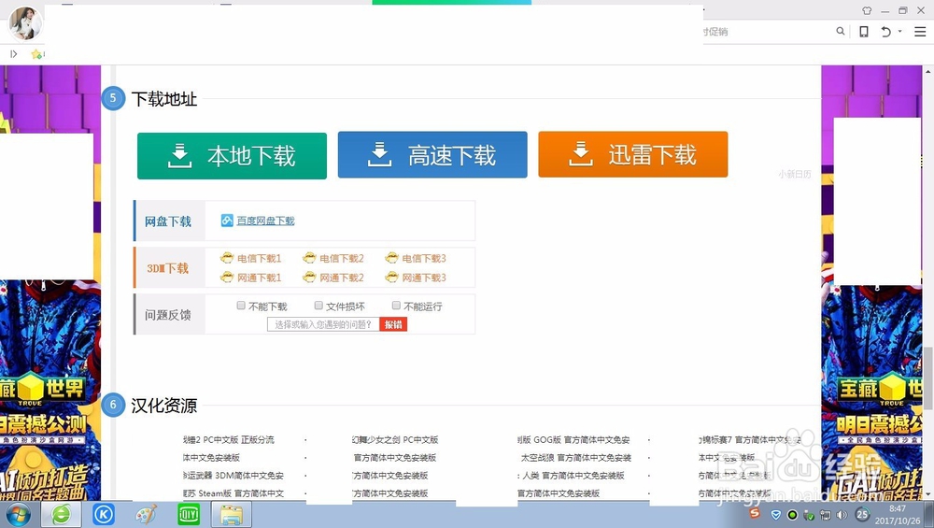This screenshot has width=934, height=528.
Task: Click the chick icon beside 网通下载2
Action: click(309, 277)
